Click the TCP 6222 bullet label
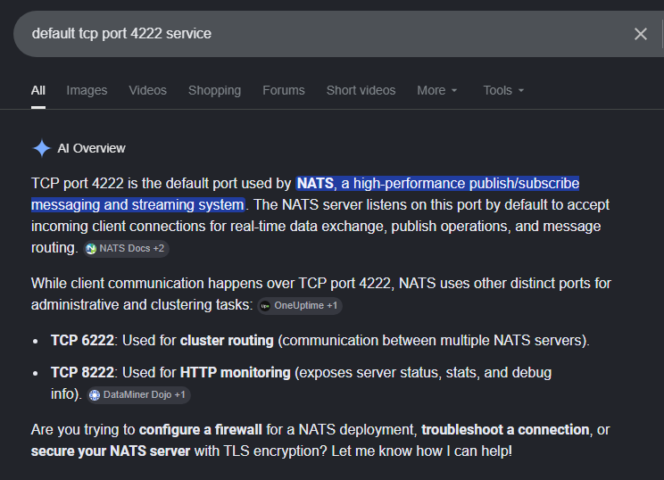 tap(82, 340)
